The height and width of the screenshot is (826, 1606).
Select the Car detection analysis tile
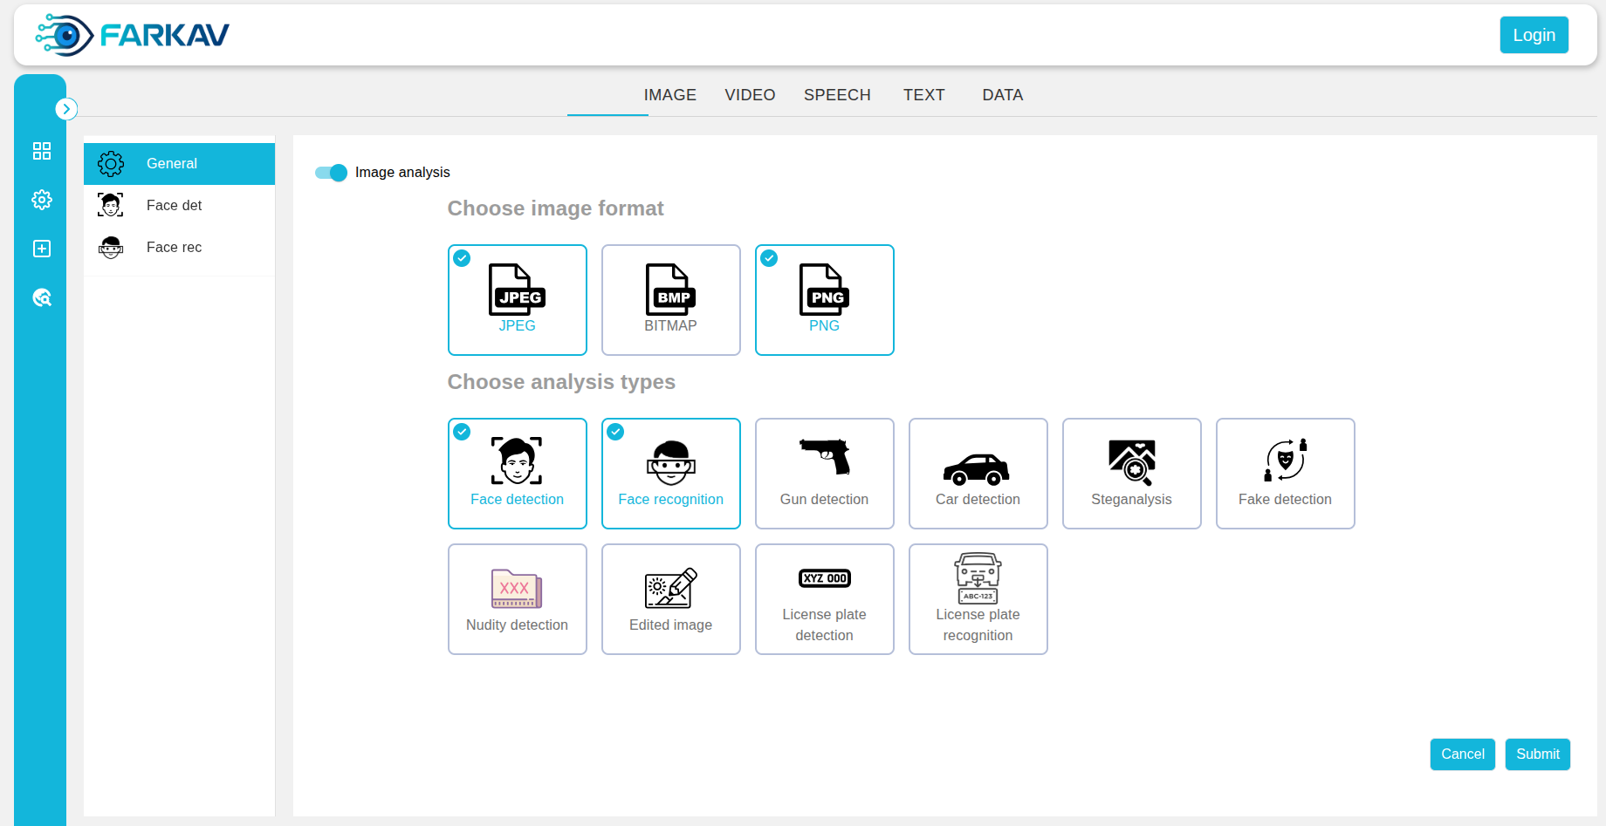tap(978, 474)
